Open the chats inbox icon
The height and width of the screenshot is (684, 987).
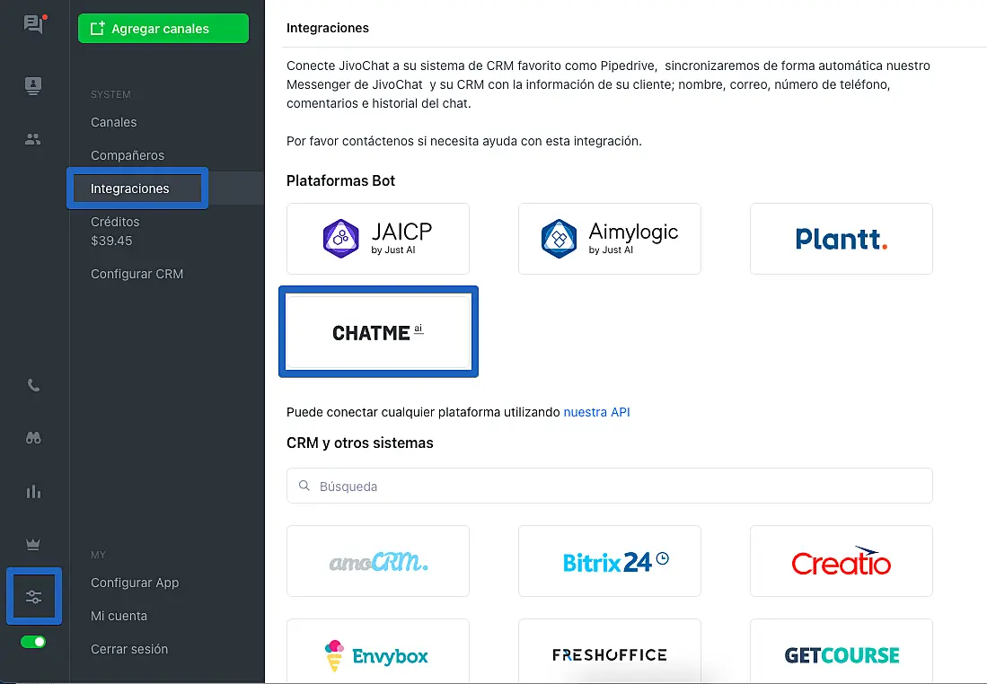tap(33, 24)
